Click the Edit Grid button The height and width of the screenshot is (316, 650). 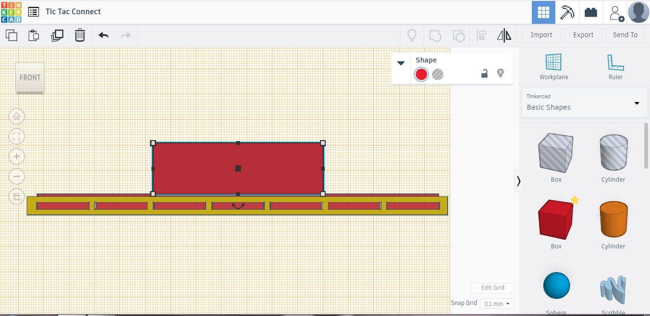tap(493, 288)
